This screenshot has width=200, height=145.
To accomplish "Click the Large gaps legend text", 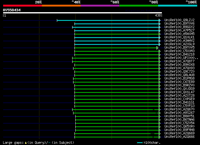I will (x=13, y=143).
